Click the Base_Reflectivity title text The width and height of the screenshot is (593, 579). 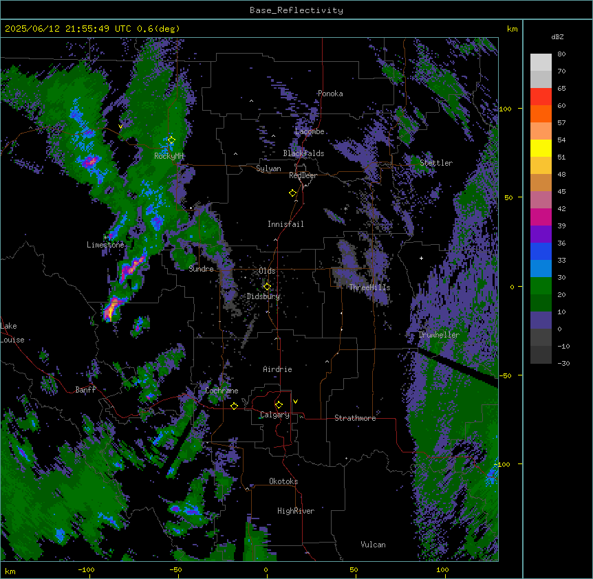pyautogui.click(x=296, y=10)
